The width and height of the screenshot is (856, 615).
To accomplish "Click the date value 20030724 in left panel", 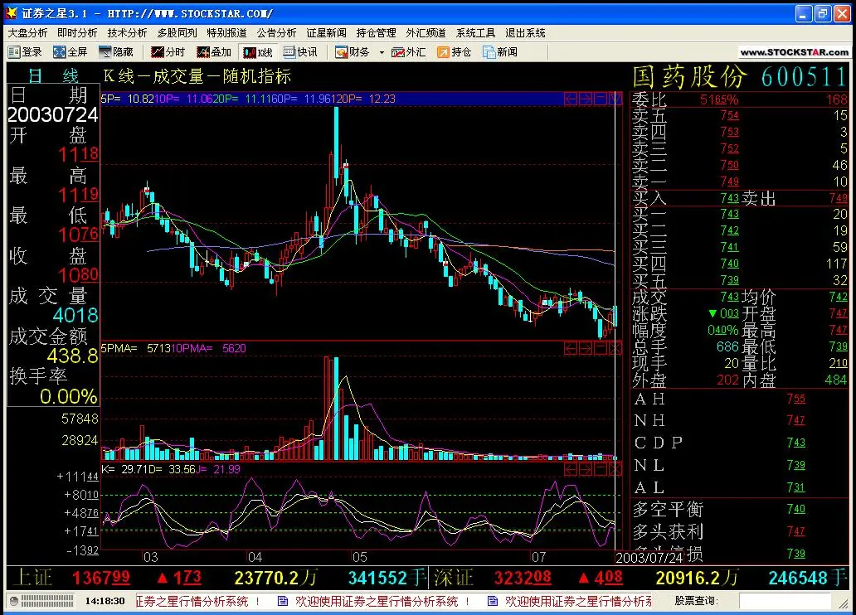I will [x=53, y=114].
